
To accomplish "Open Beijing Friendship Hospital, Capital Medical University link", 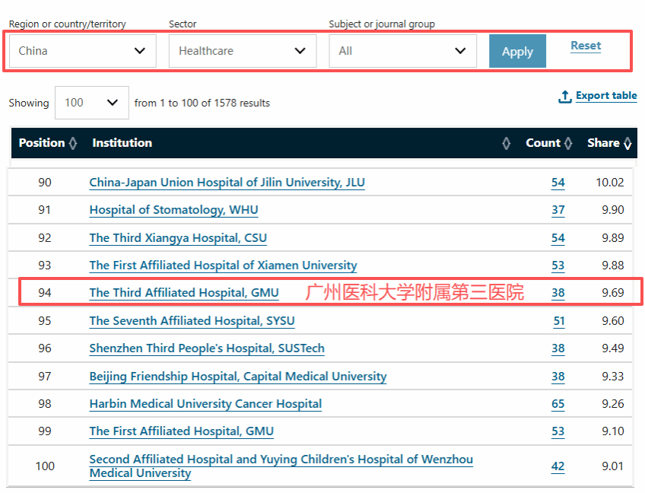I will [238, 376].
